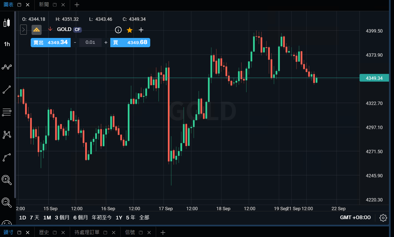
Task: Select the curve path drawing tool
Action: coord(7,157)
